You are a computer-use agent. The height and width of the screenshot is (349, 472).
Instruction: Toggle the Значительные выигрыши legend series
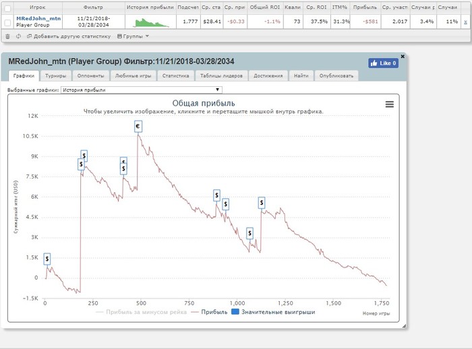pyautogui.click(x=273, y=312)
